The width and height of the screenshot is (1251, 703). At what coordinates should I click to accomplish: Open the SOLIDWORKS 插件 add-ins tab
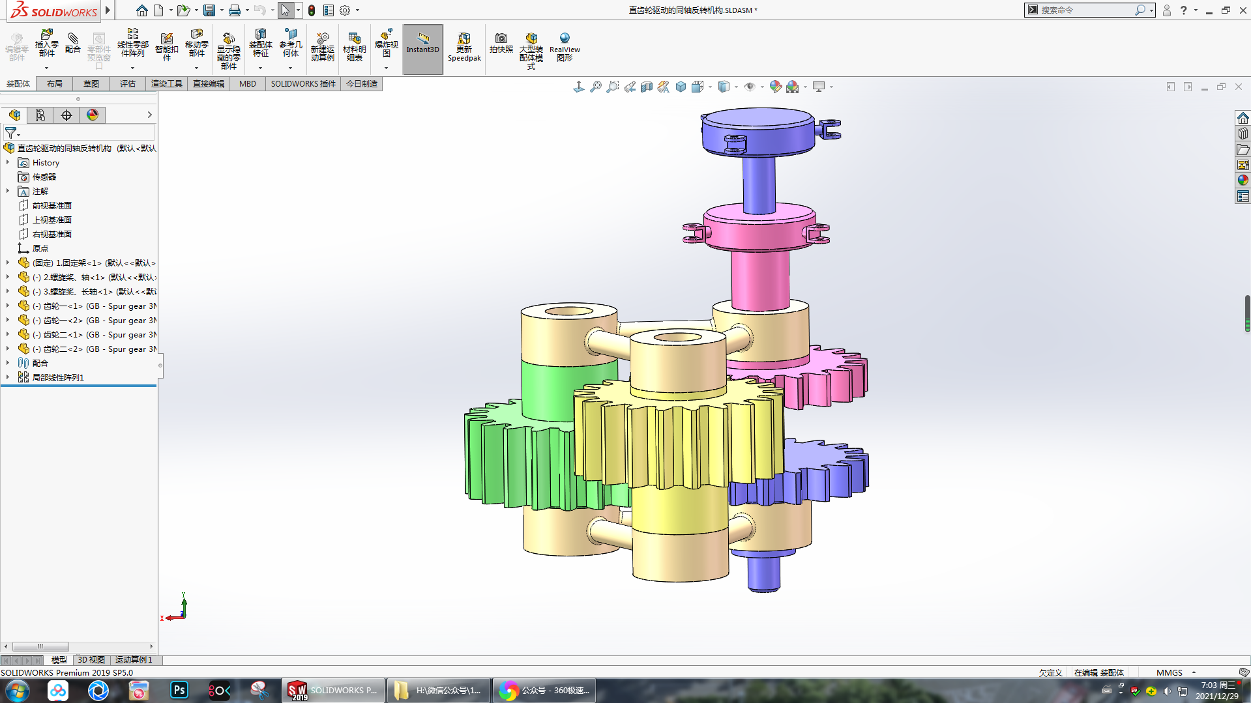tap(303, 84)
